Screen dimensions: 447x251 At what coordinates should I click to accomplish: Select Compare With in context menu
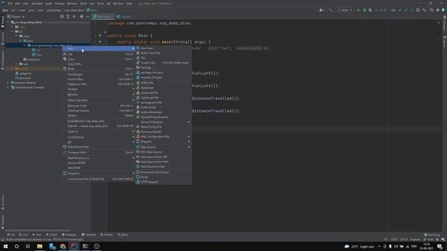(98, 153)
